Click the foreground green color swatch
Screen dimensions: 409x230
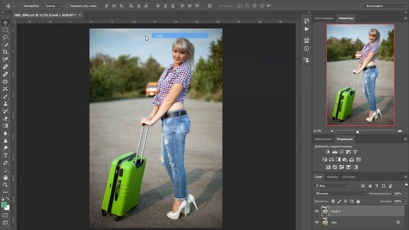[x=4, y=204]
